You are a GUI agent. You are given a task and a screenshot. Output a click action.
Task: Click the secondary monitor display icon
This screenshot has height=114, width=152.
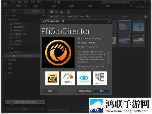click(68, 12)
